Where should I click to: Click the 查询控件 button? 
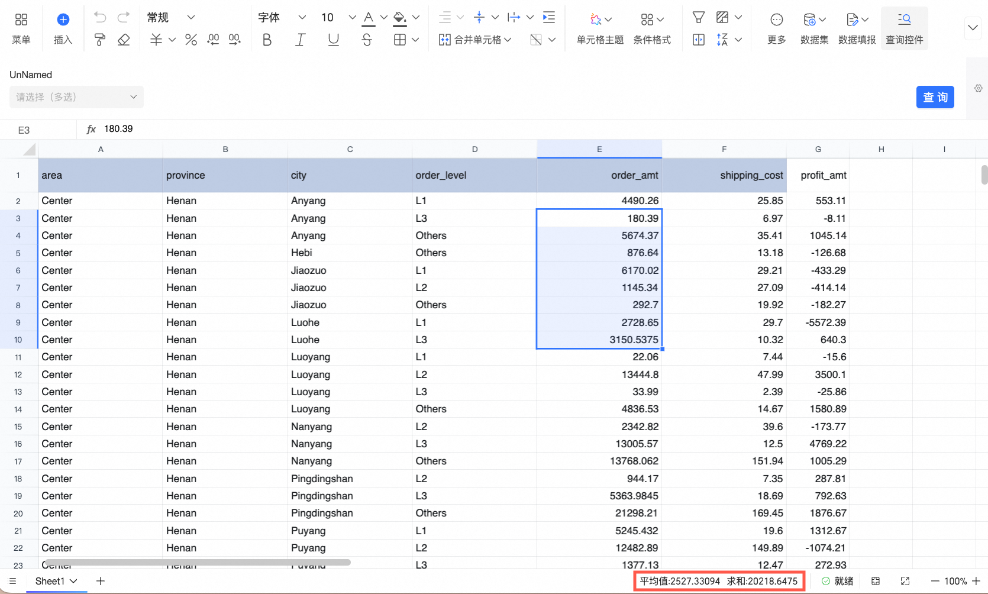(904, 28)
